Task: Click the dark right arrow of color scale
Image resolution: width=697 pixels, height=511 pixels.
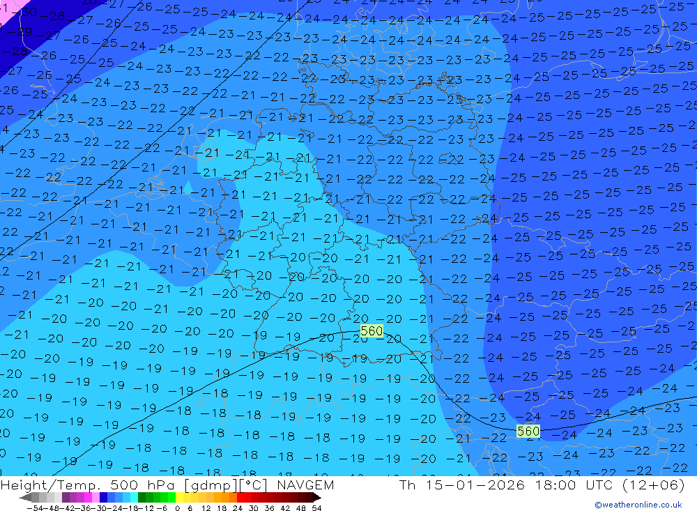Action: coord(317,497)
